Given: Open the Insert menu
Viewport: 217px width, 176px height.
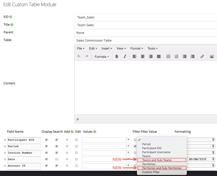Looking at the screenshot, I should click(x=107, y=49).
